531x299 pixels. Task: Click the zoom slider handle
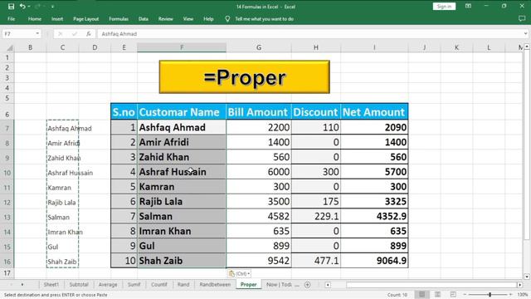pos(490,295)
